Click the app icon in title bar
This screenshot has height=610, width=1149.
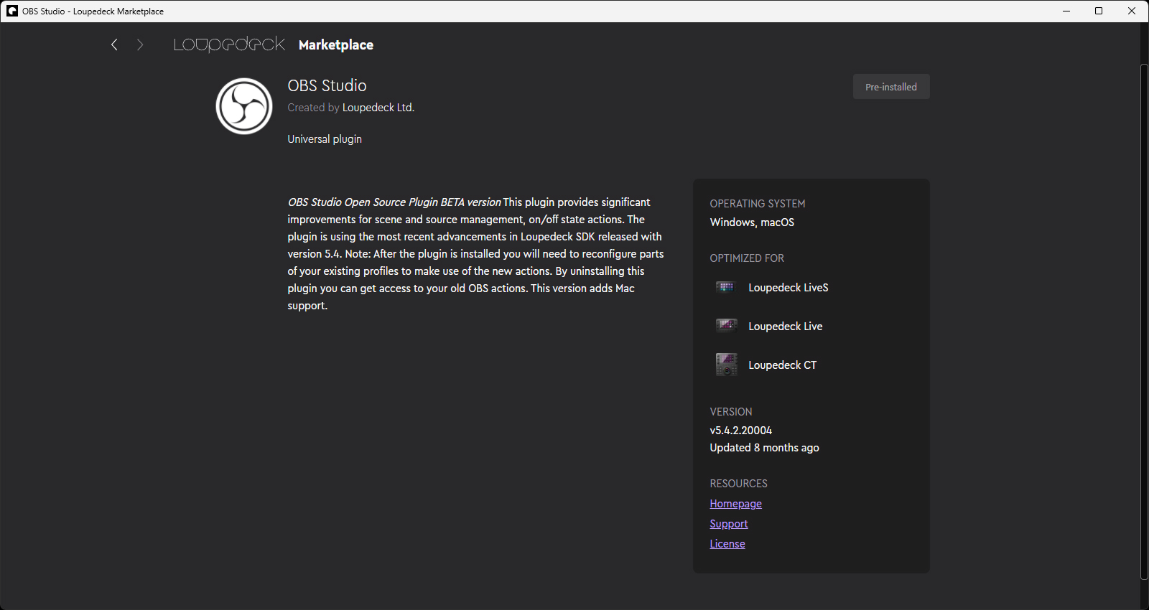coord(12,11)
